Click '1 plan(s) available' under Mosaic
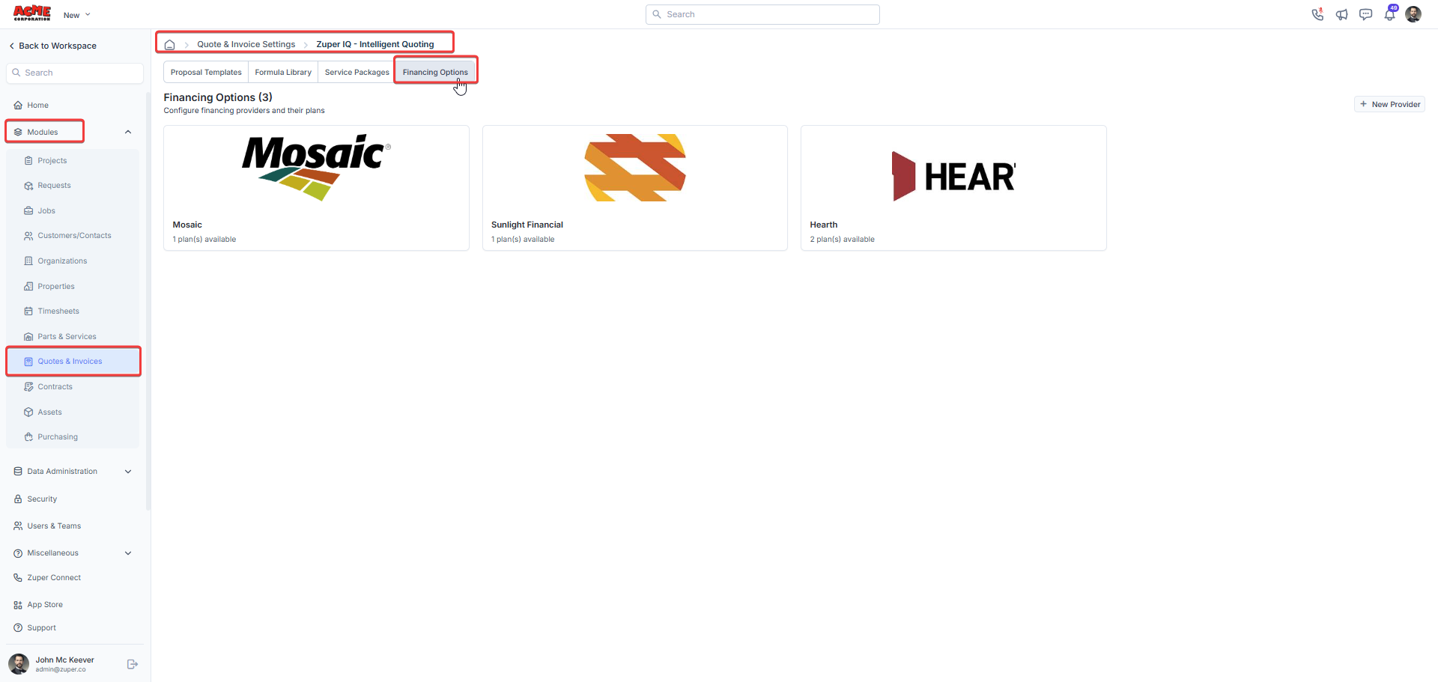The width and height of the screenshot is (1438, 682). pyautogui.click(x=204, y=240)
